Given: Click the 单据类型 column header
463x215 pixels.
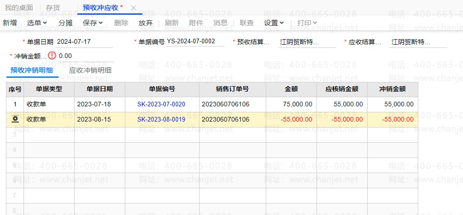Looking at the screenshot, I should coord(49,89).
